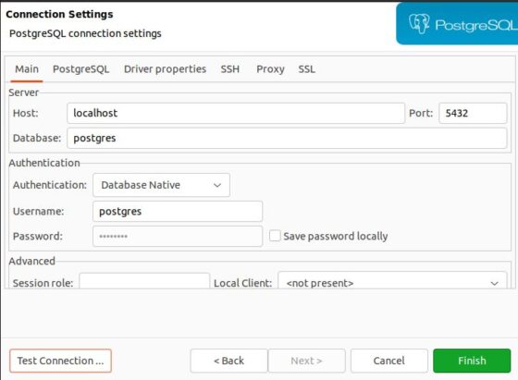Open the Proxy tab
518x380 pixels.
[270, 69]
